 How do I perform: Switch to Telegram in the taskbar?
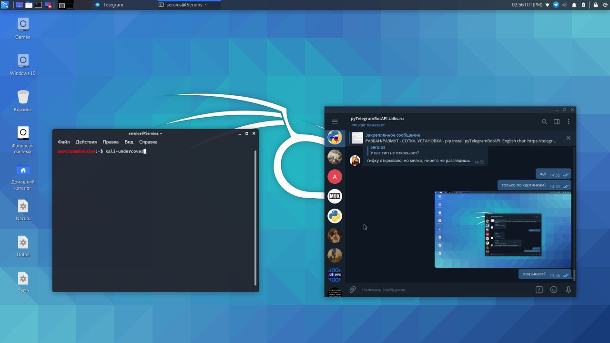(123, 5)
